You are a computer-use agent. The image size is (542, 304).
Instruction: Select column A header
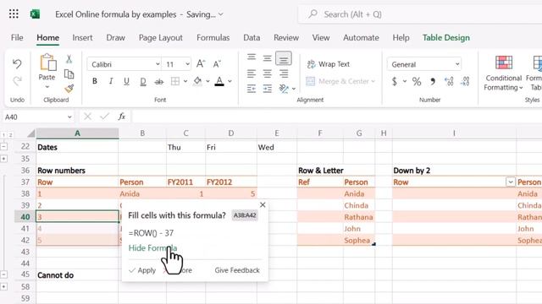[x=77, y=133]
